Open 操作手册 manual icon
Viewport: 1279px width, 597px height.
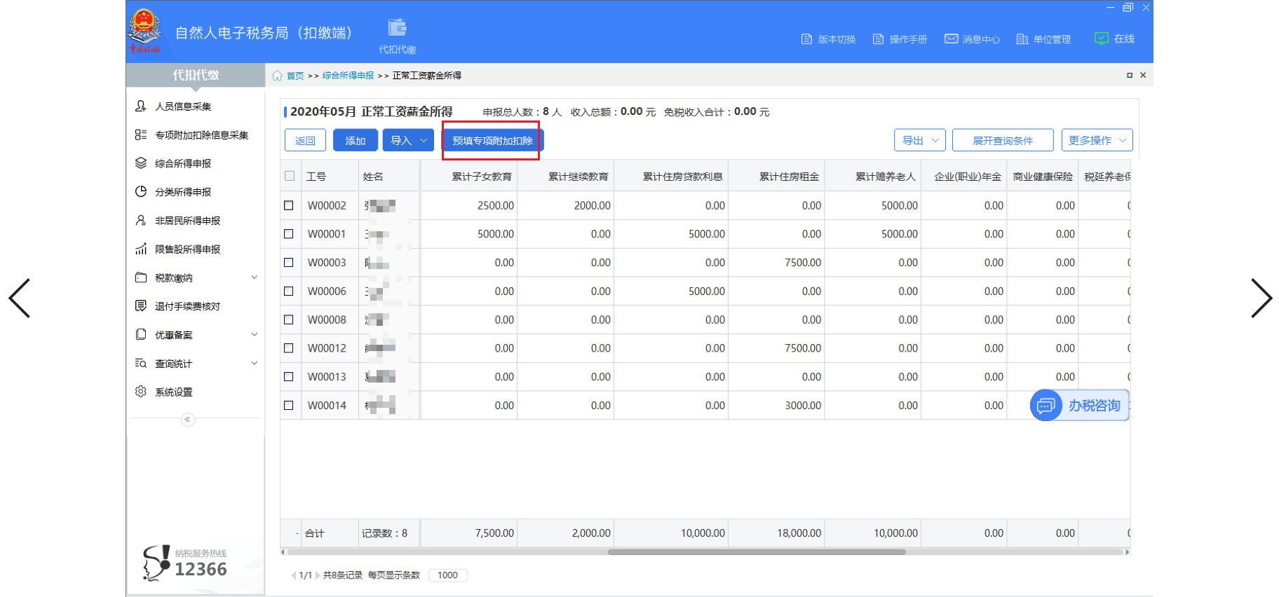[878, 39]
